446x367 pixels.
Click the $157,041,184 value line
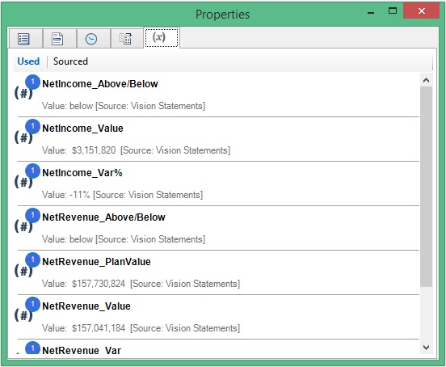tap(141, 328)
